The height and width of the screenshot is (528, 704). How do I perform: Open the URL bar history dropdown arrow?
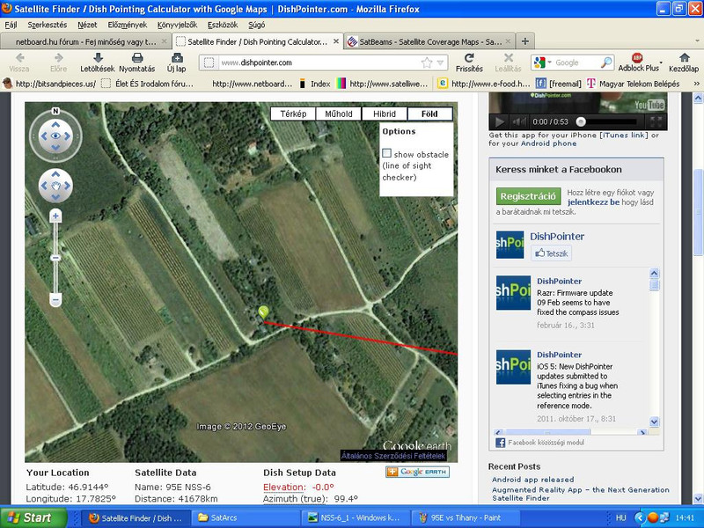coord(441,62)
